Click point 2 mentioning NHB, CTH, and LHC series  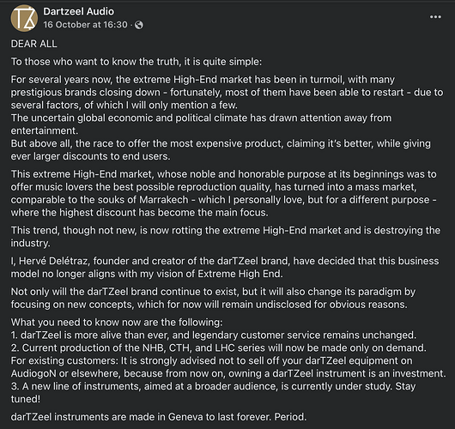pos(219,347)
